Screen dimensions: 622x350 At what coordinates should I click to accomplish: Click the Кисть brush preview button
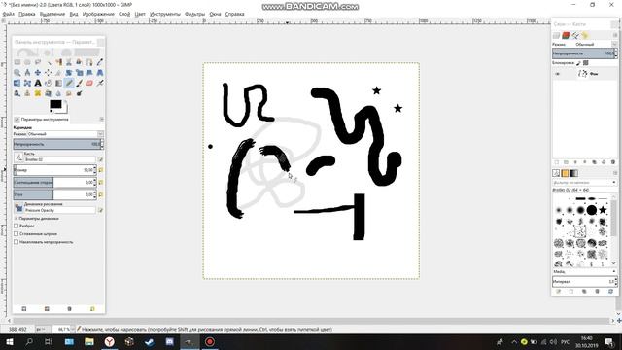[18, 157]
